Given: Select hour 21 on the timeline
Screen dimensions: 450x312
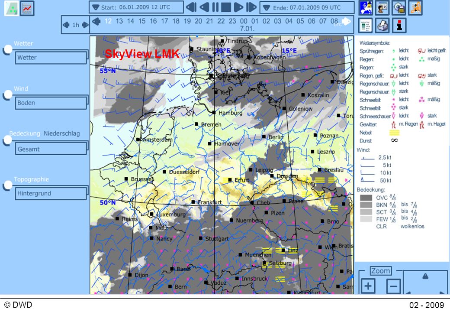Looking at the screenshot, I should 209,21.
